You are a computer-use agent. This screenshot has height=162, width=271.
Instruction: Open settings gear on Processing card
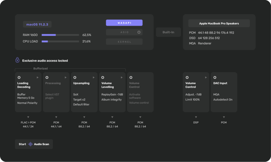pyautogui.click(x=47, y=77)
